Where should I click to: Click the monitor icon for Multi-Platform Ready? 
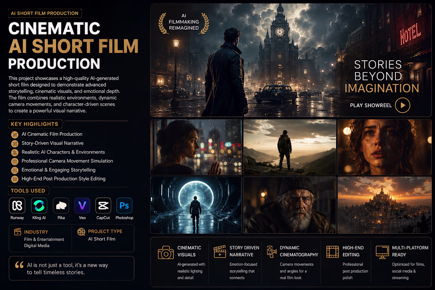382,252
